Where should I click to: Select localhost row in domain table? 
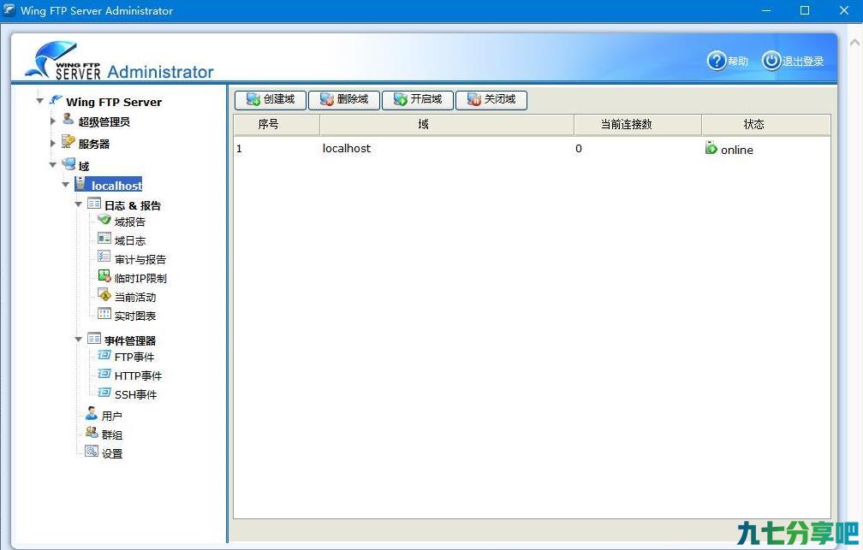(x=532, y=149)
